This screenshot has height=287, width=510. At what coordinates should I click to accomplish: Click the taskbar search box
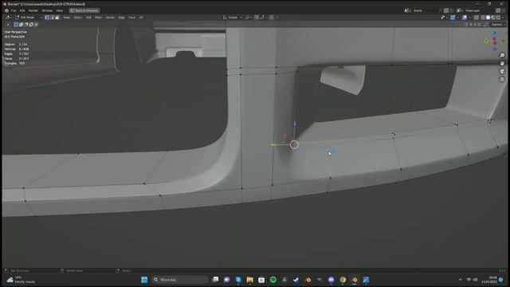click(x=180, y=280)
